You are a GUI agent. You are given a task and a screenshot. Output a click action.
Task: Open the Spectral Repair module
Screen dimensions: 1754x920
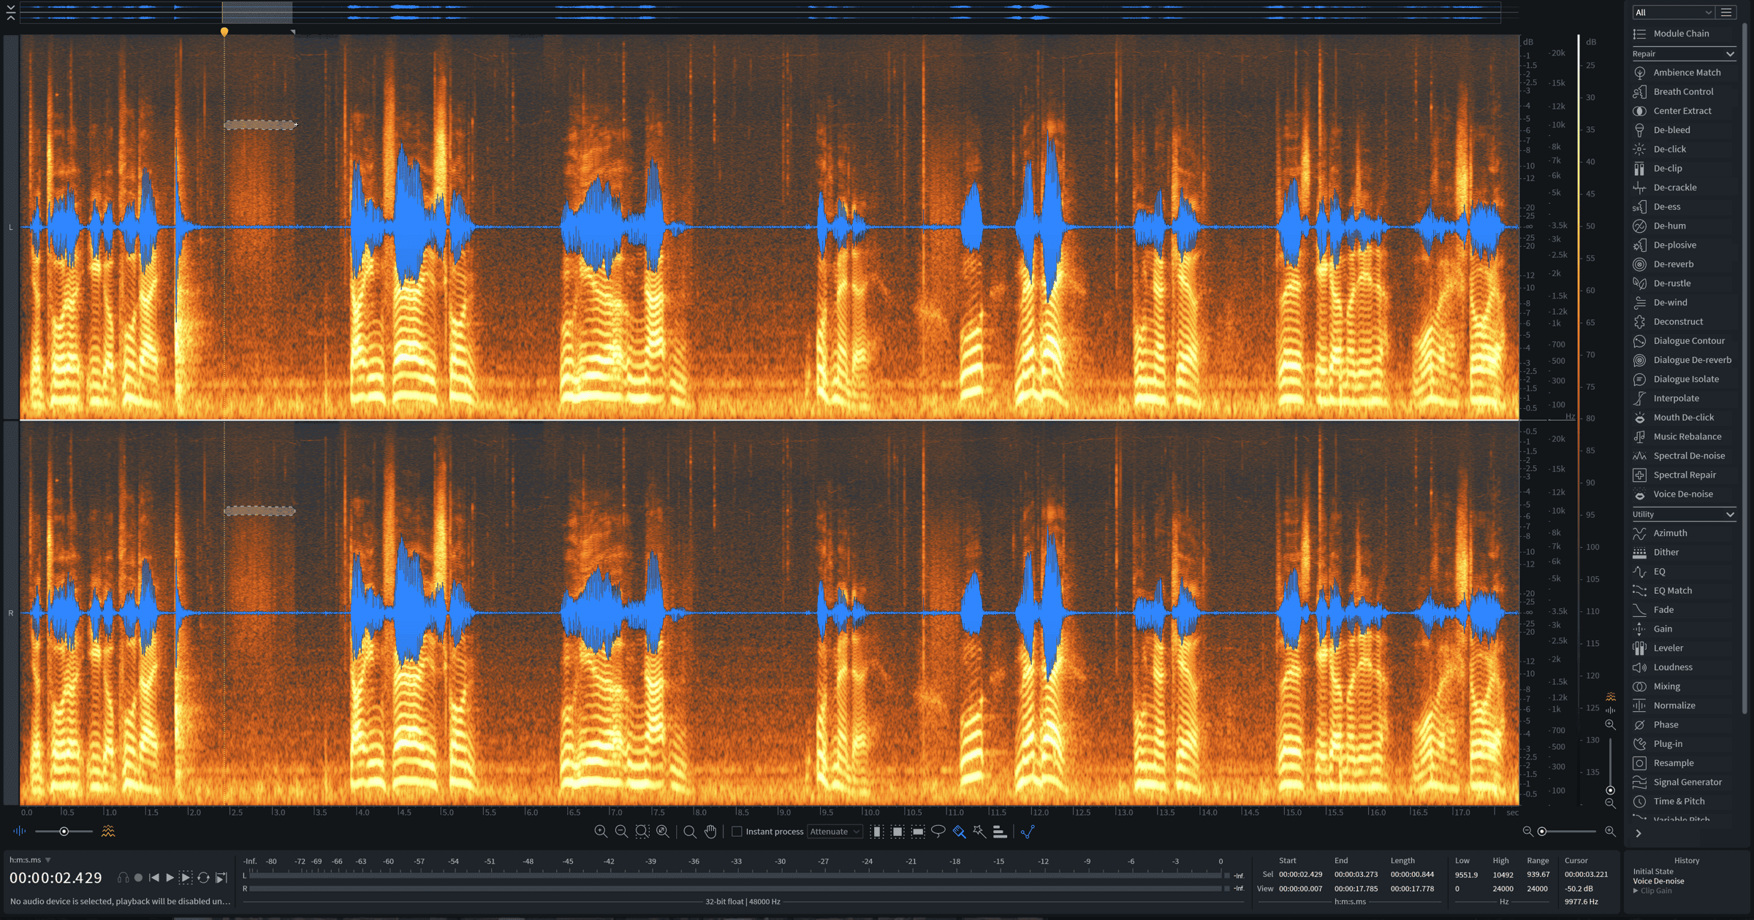(1683, 475)
